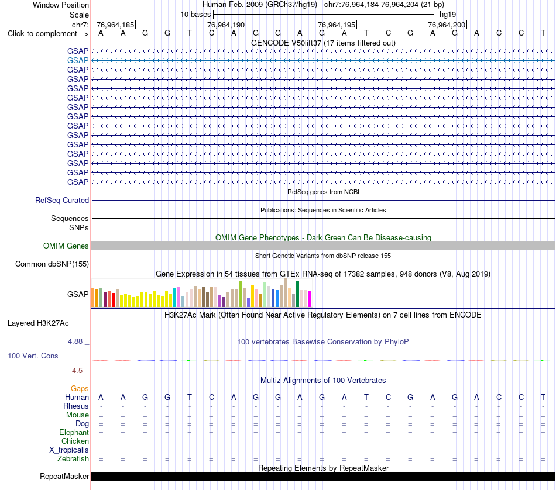This screenshot has width=556, height=490.
Task: Open the RefSeq Curated track label
Action: click(x=62, y=200)
